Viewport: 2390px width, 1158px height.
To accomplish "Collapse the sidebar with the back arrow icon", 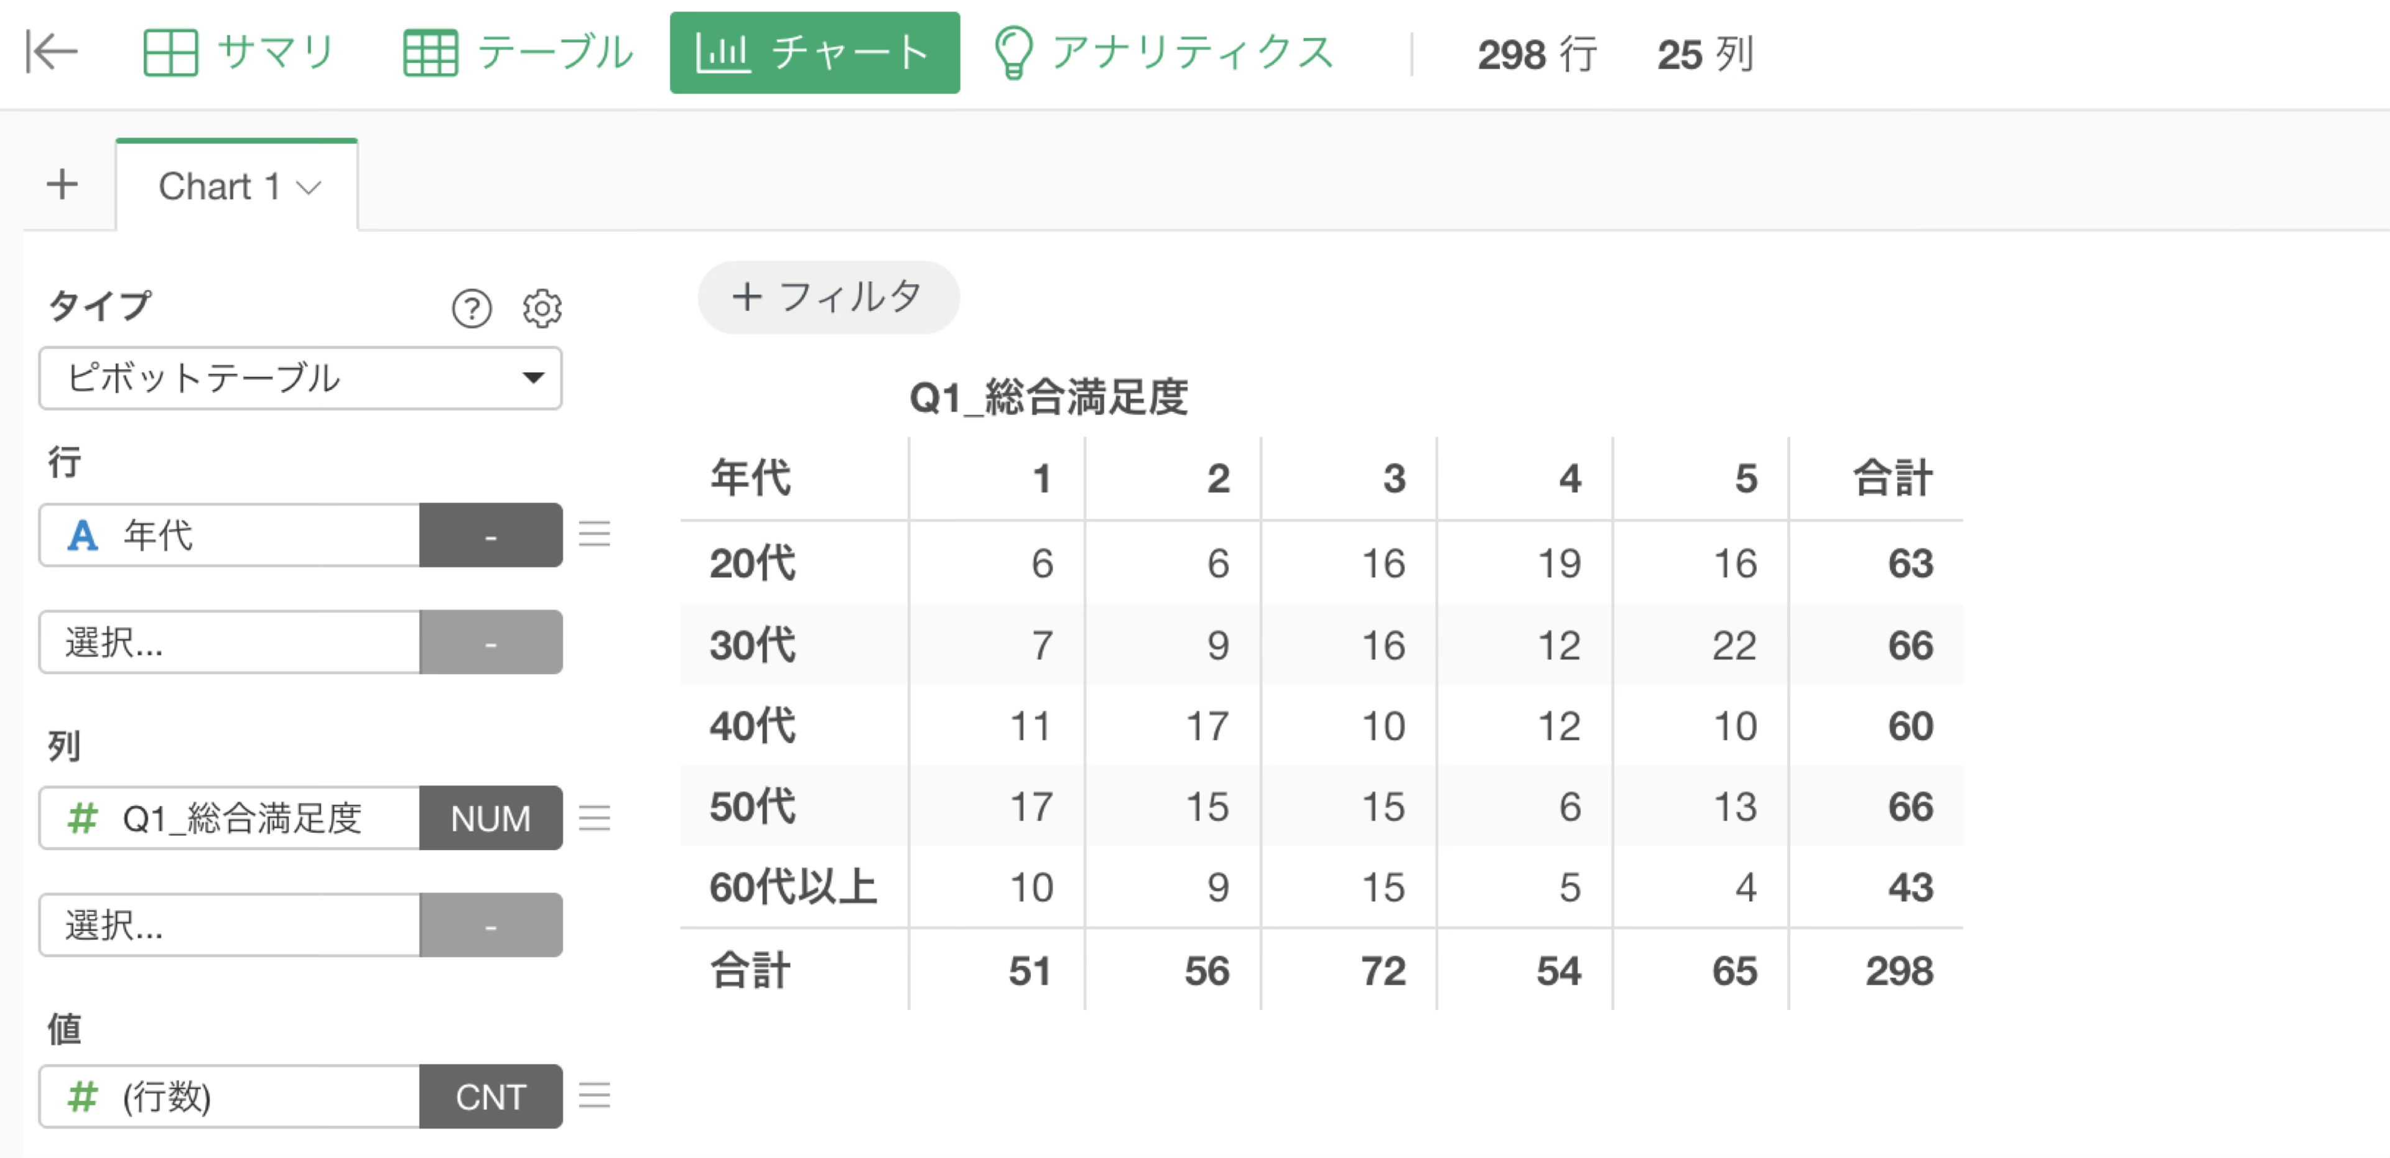I will tap(51, 51).
